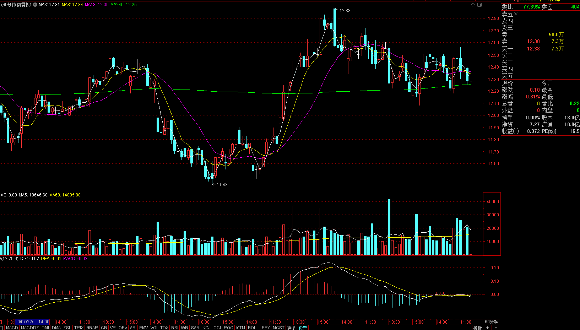This screenshot has width=580, height=330.
Task: Click the DIF: -0.02 MACD legend
Action: coord(29,259)
